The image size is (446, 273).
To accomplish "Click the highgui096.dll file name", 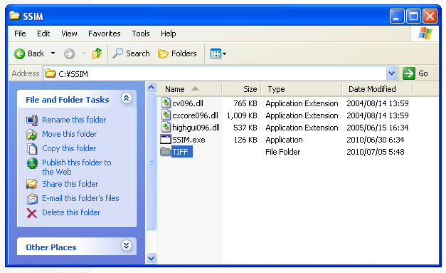I will click(x=196, y=128).
